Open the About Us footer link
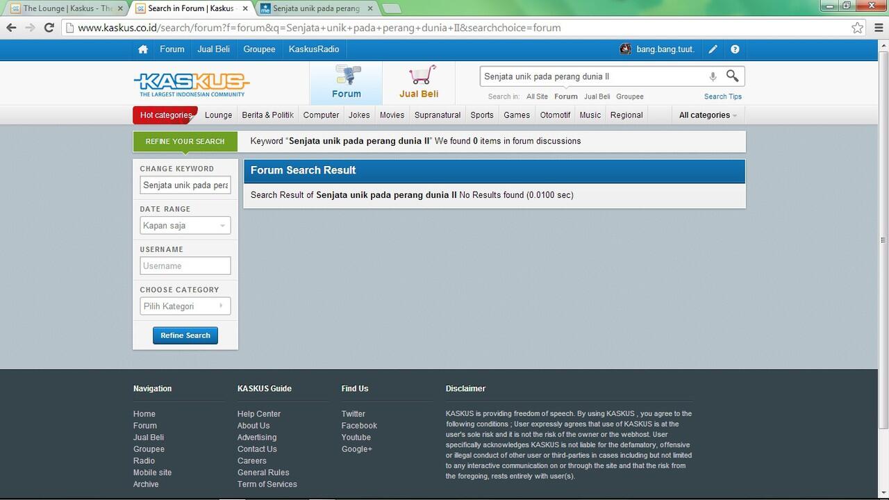Viewport: 889px width, 500px height. [254, 426]
